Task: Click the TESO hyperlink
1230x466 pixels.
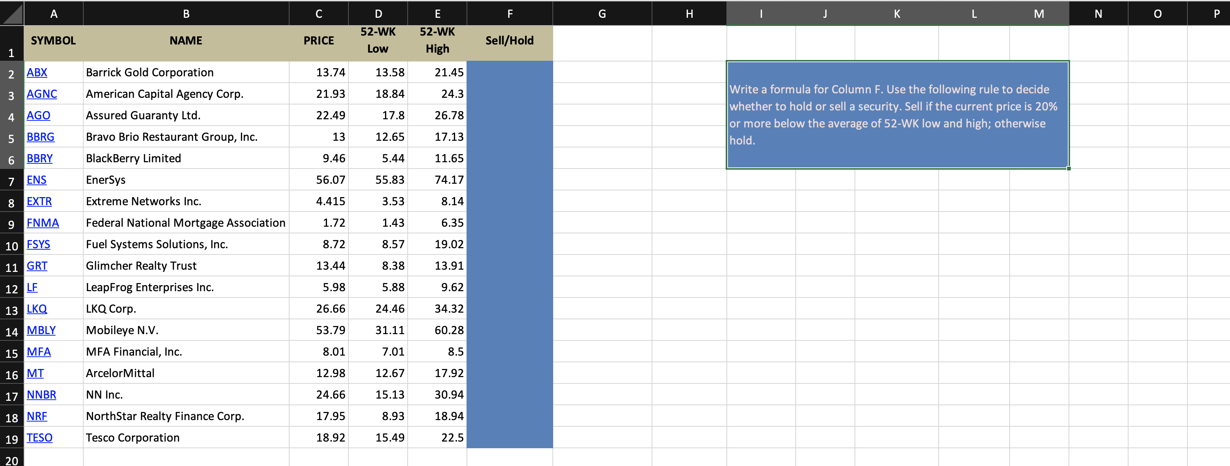Action: pyautogui.click(x=40, y=438)
